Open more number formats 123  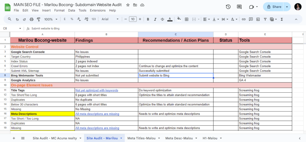point(94,19)
